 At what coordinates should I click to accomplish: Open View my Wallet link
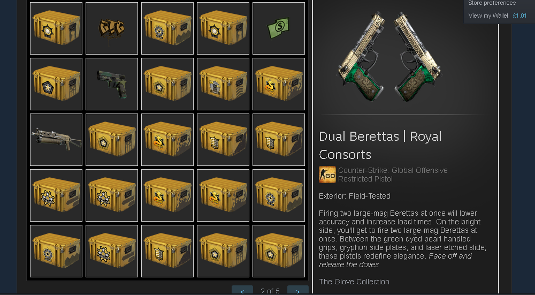[488, 16]
